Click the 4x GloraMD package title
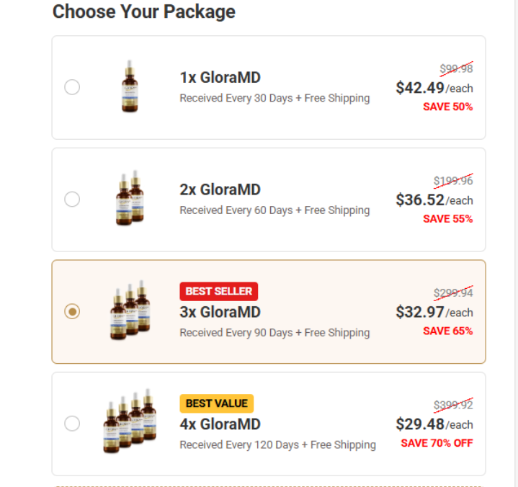The width and height of the screenshot is (518, 487). [x=220, y=424]
